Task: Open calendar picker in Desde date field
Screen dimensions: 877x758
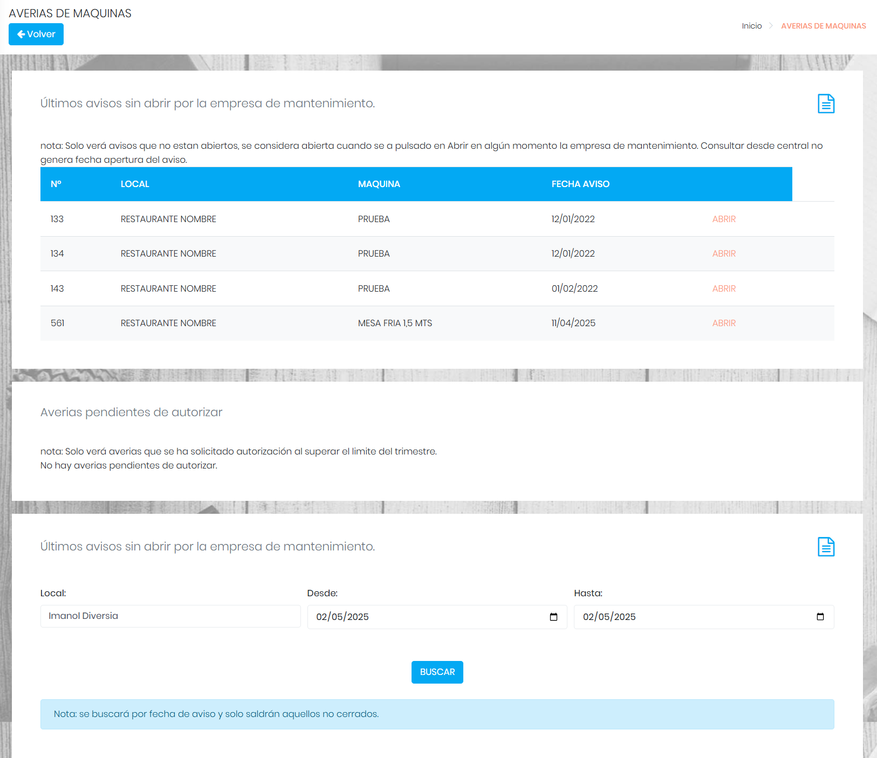Action: 553,617
